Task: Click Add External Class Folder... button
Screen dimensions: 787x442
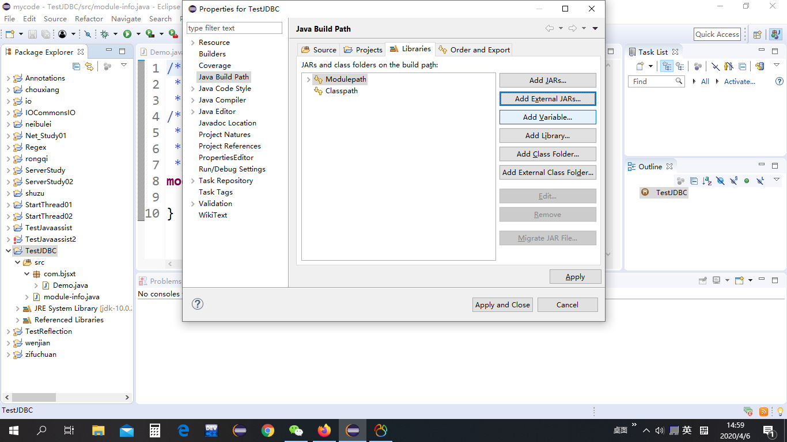Action: 547,172
